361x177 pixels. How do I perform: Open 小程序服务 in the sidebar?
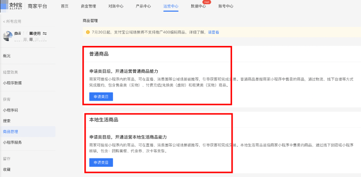click(x=13, y=143)
